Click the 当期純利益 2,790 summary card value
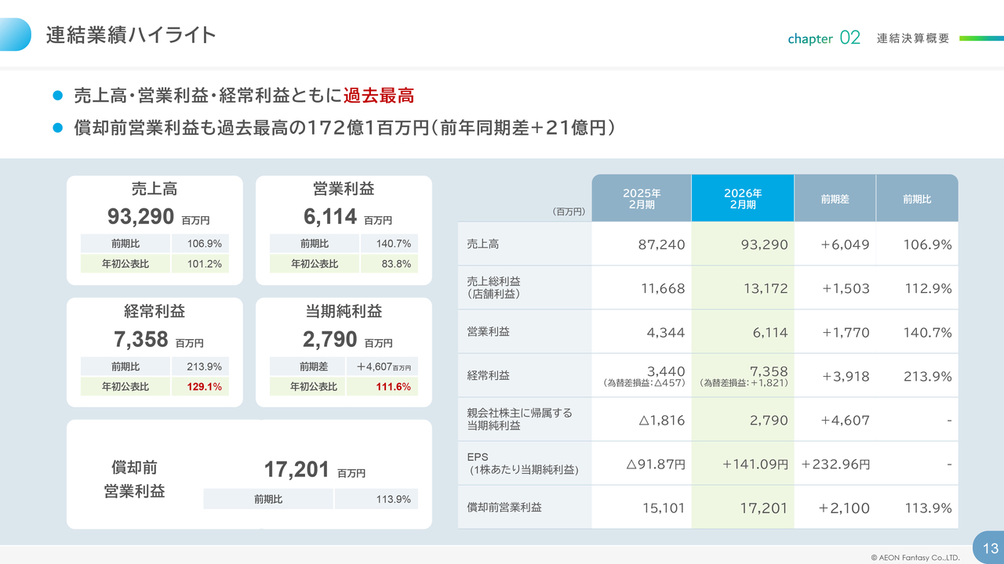The height and width of the screenshot is (564, 1004). click(x=330, y=339)
